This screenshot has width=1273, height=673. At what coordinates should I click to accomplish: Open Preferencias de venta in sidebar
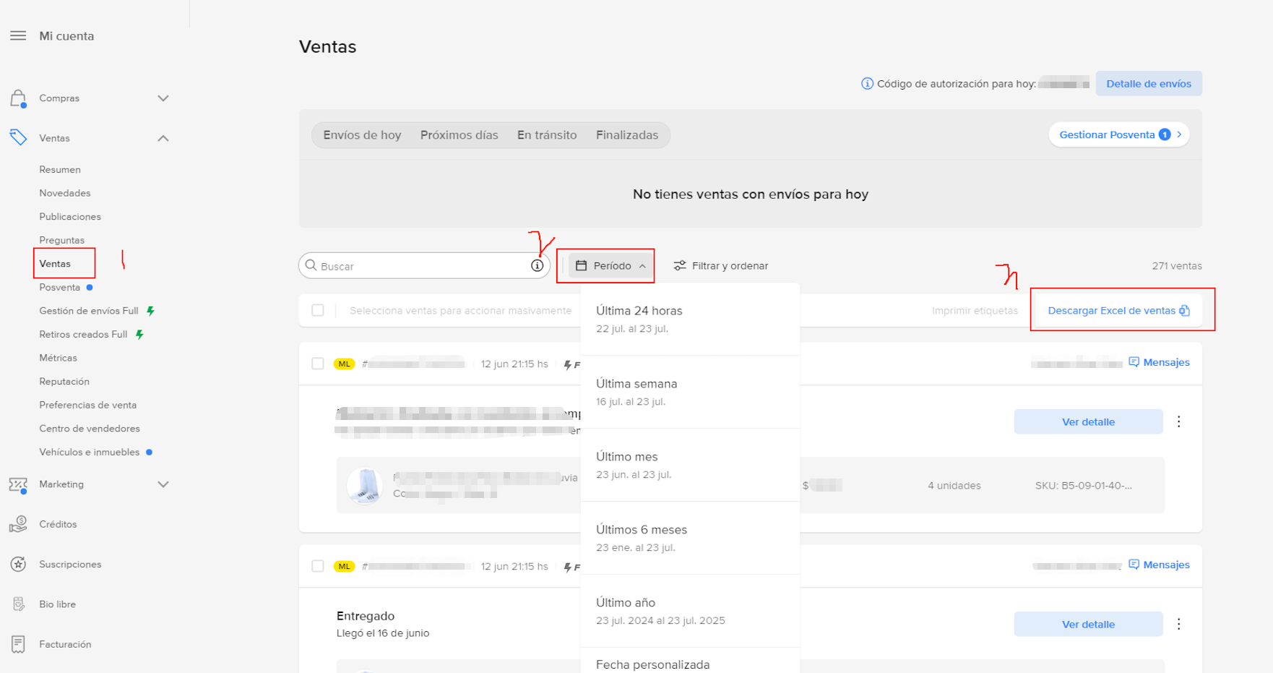88,405
